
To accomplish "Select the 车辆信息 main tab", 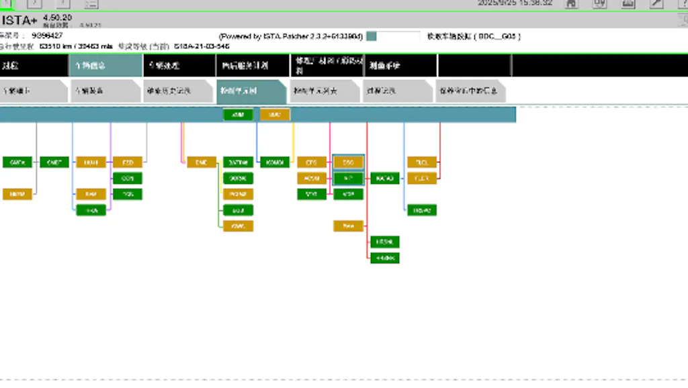I will click(105, 66).
